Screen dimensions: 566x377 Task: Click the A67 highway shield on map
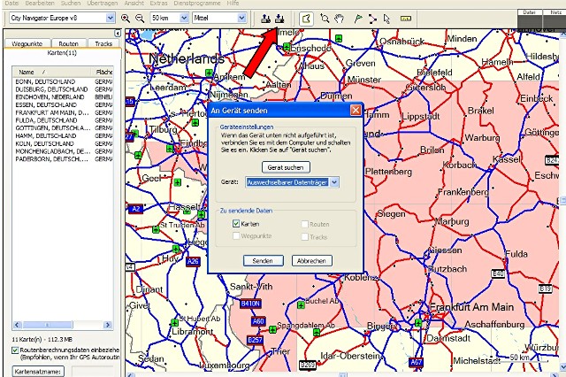tap(416, 362)
